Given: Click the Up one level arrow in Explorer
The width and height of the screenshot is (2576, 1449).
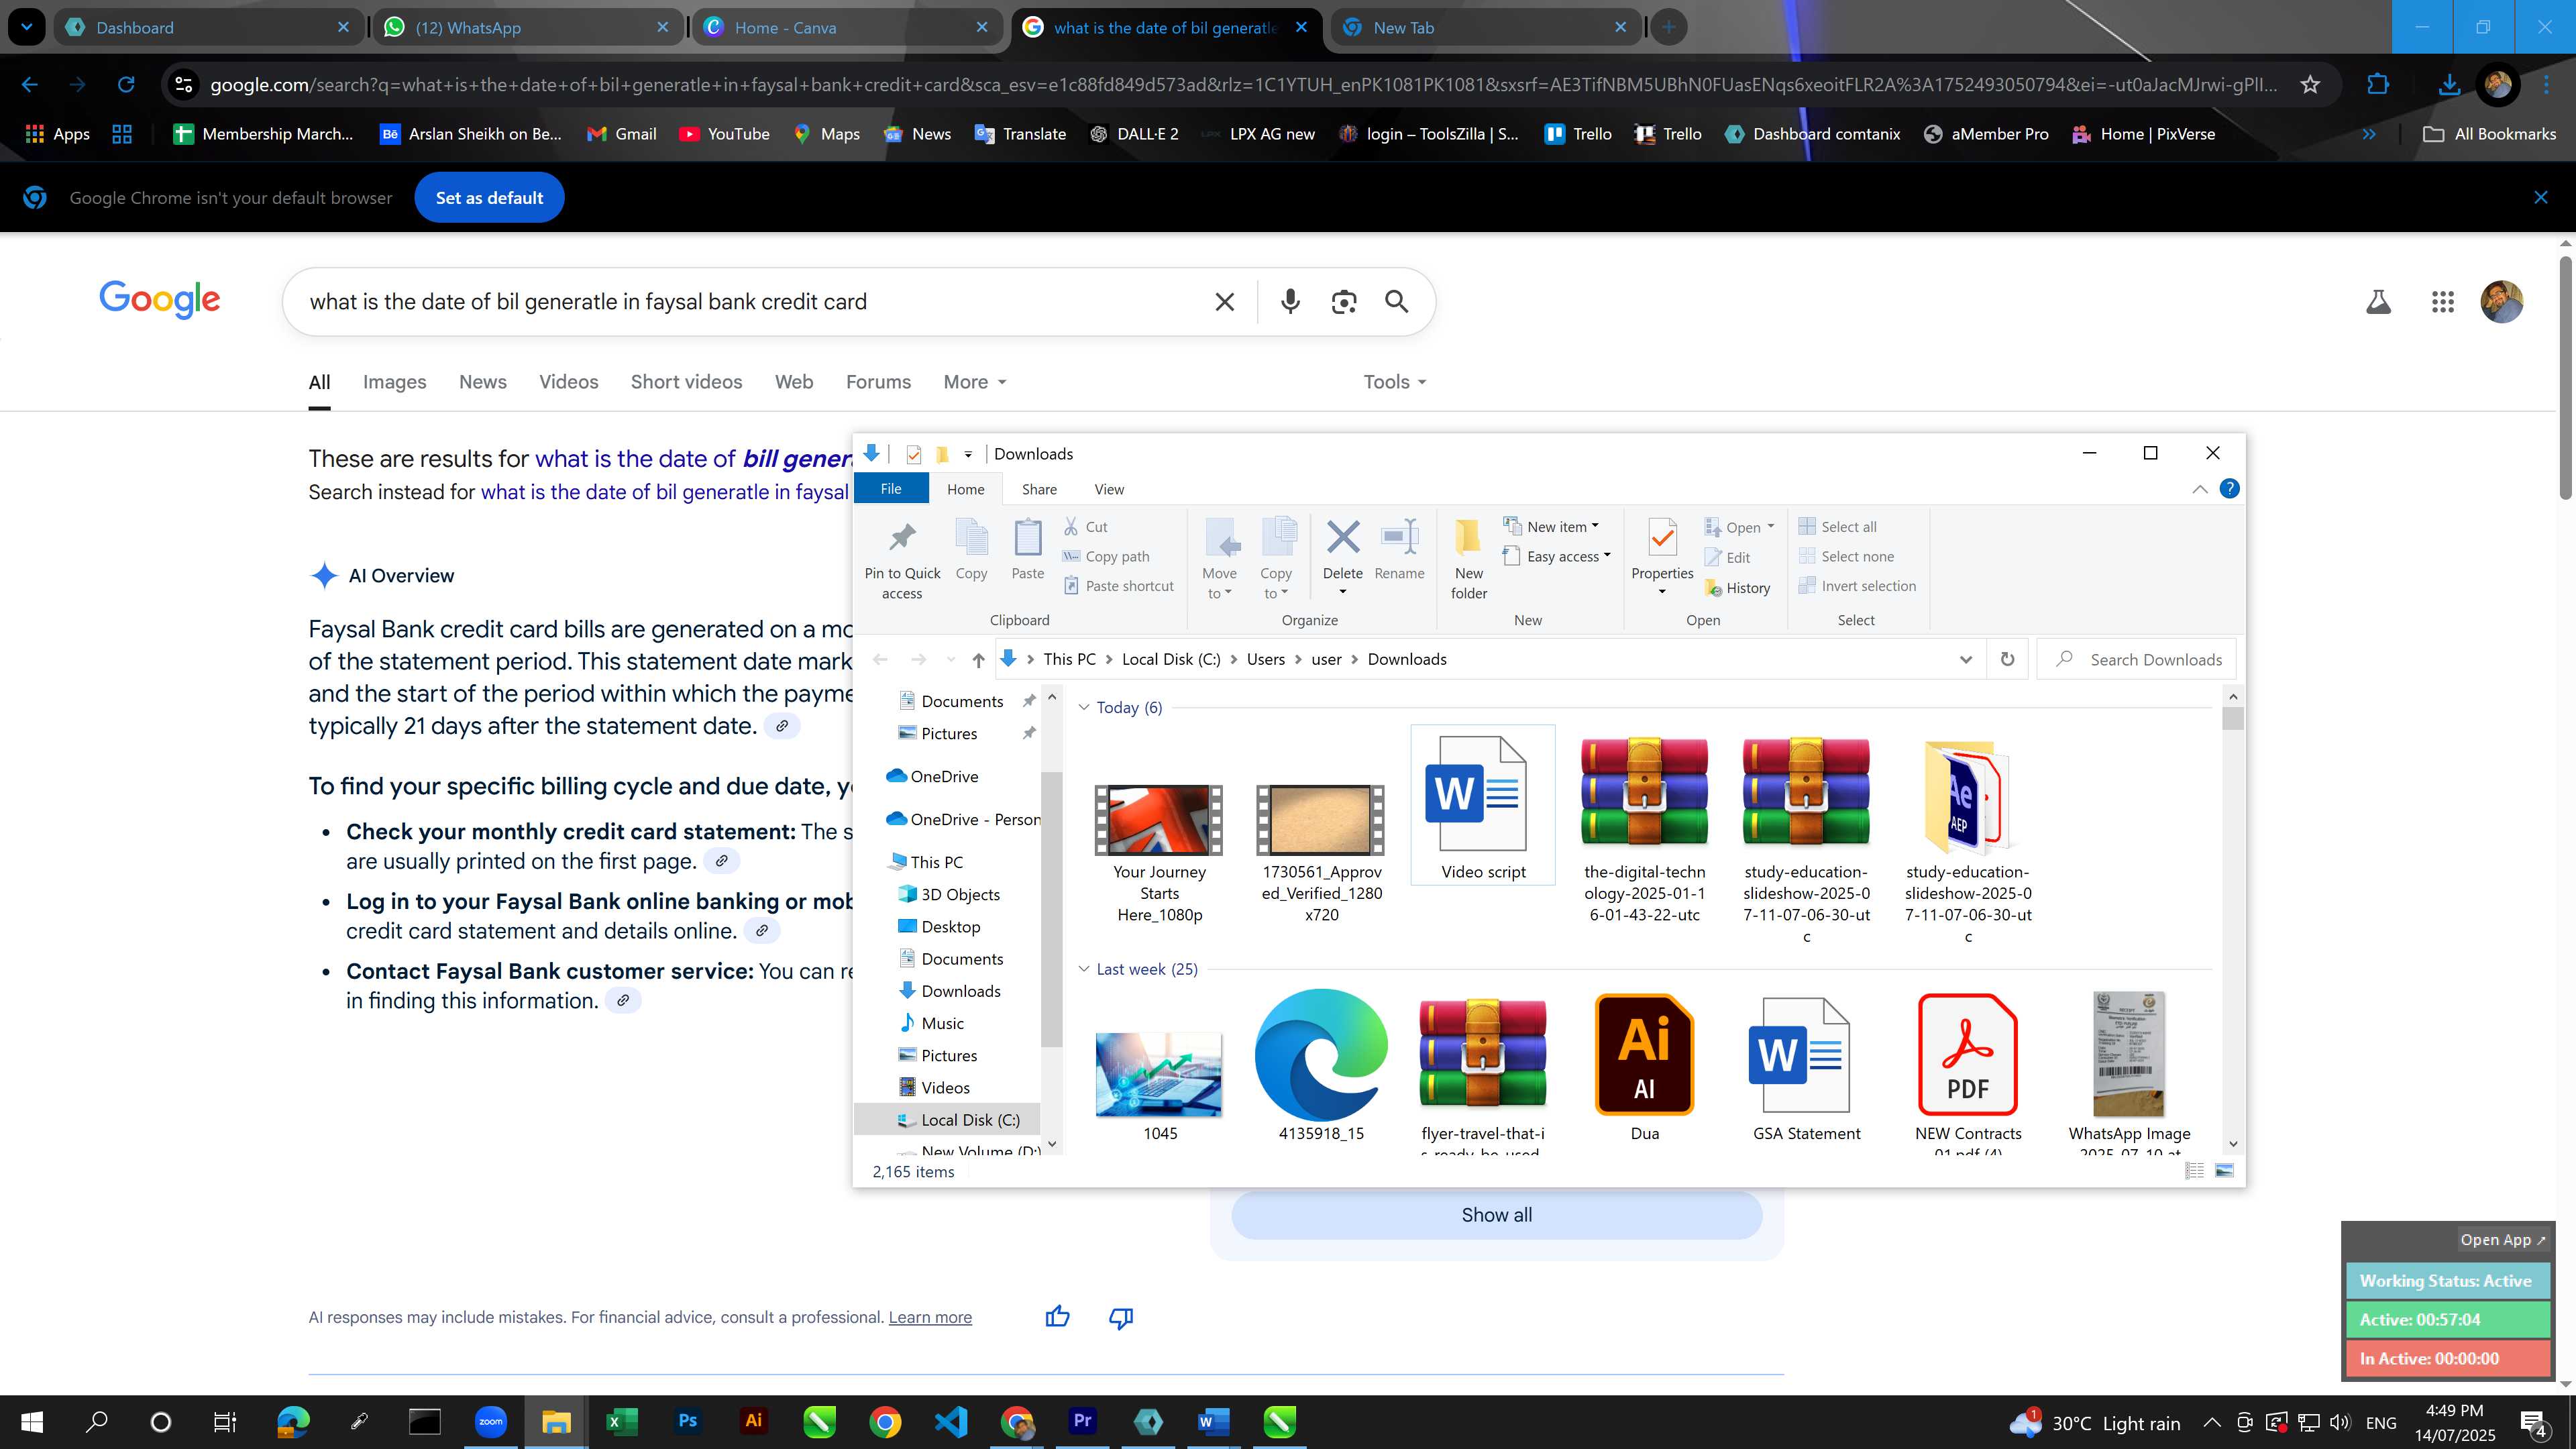Looking at the screenshot, I should pyautogui.click(x=978, y=660).
